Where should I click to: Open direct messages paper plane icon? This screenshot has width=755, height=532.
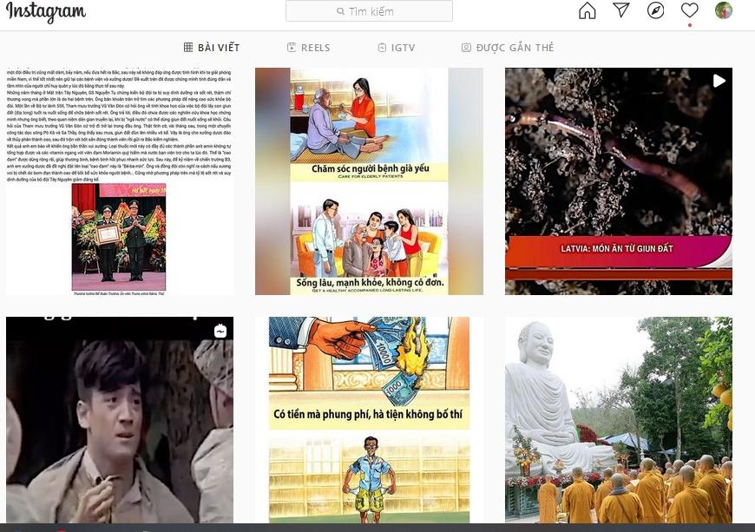click(x=621, y=10)
